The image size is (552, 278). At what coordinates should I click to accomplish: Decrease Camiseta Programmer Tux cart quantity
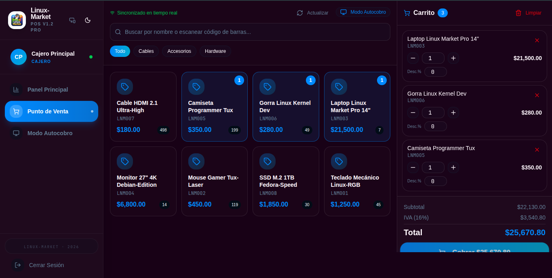click(413, 167)
